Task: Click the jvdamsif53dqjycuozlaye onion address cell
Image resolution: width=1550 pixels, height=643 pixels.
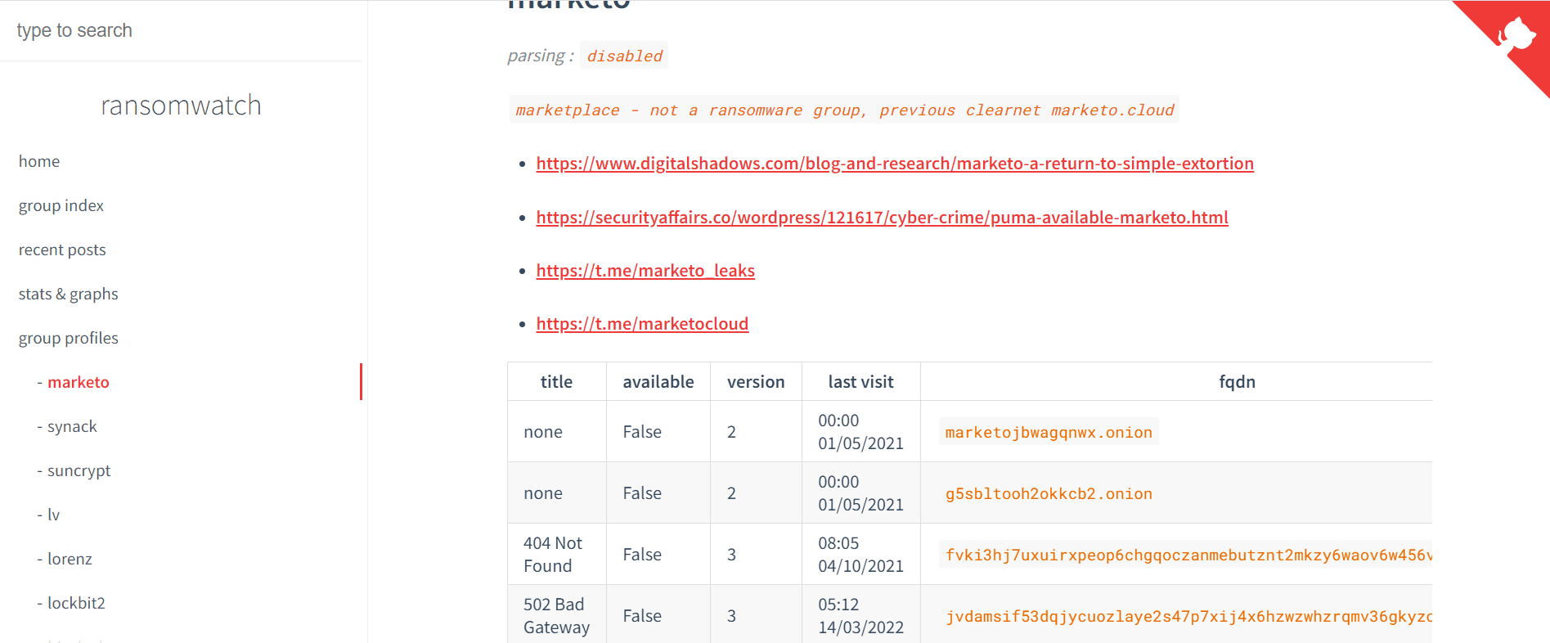Action: coord(1186,616)
